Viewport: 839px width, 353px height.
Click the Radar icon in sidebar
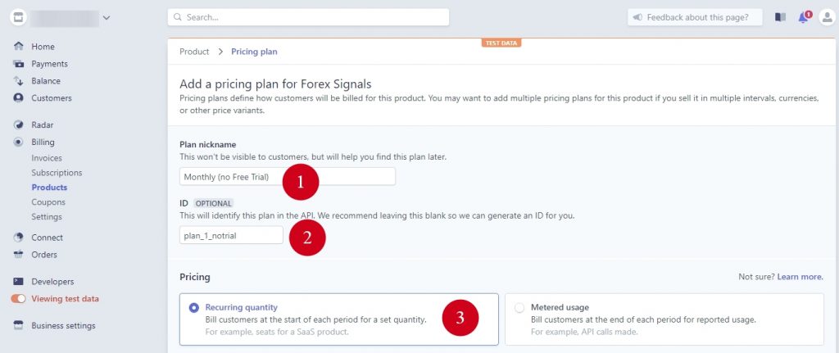click(19, 125)
